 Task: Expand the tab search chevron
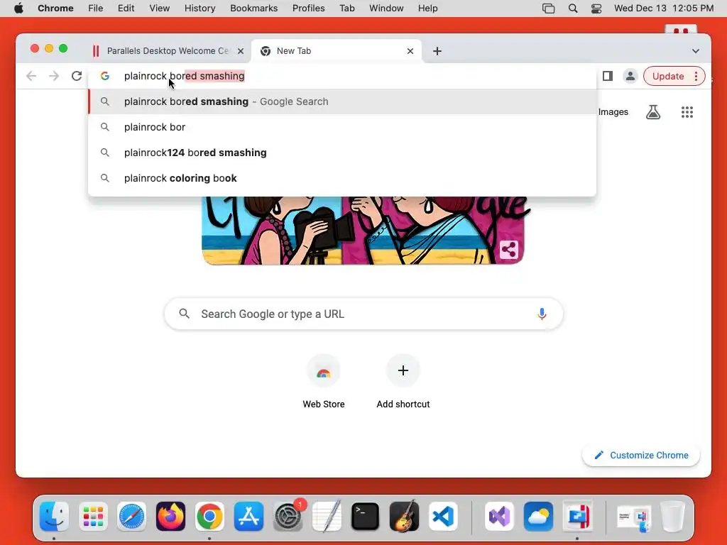[696, 51]
